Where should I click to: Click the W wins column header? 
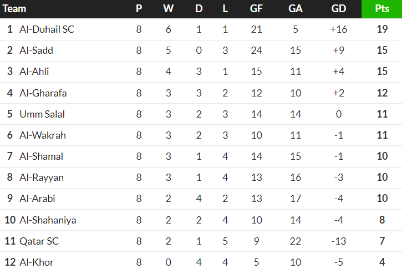(168, 9)
